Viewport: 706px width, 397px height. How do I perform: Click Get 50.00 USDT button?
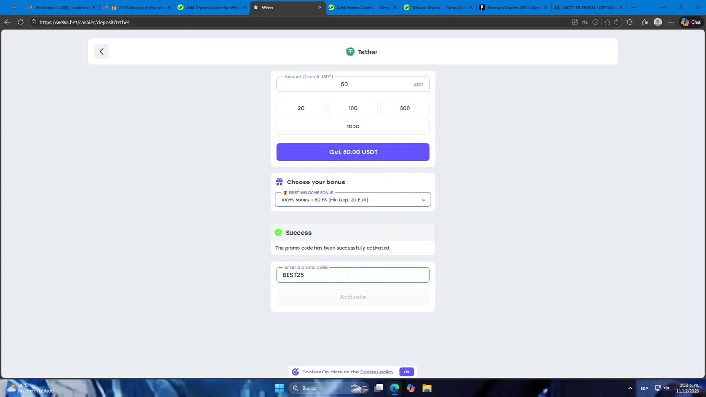coord(353,152)
